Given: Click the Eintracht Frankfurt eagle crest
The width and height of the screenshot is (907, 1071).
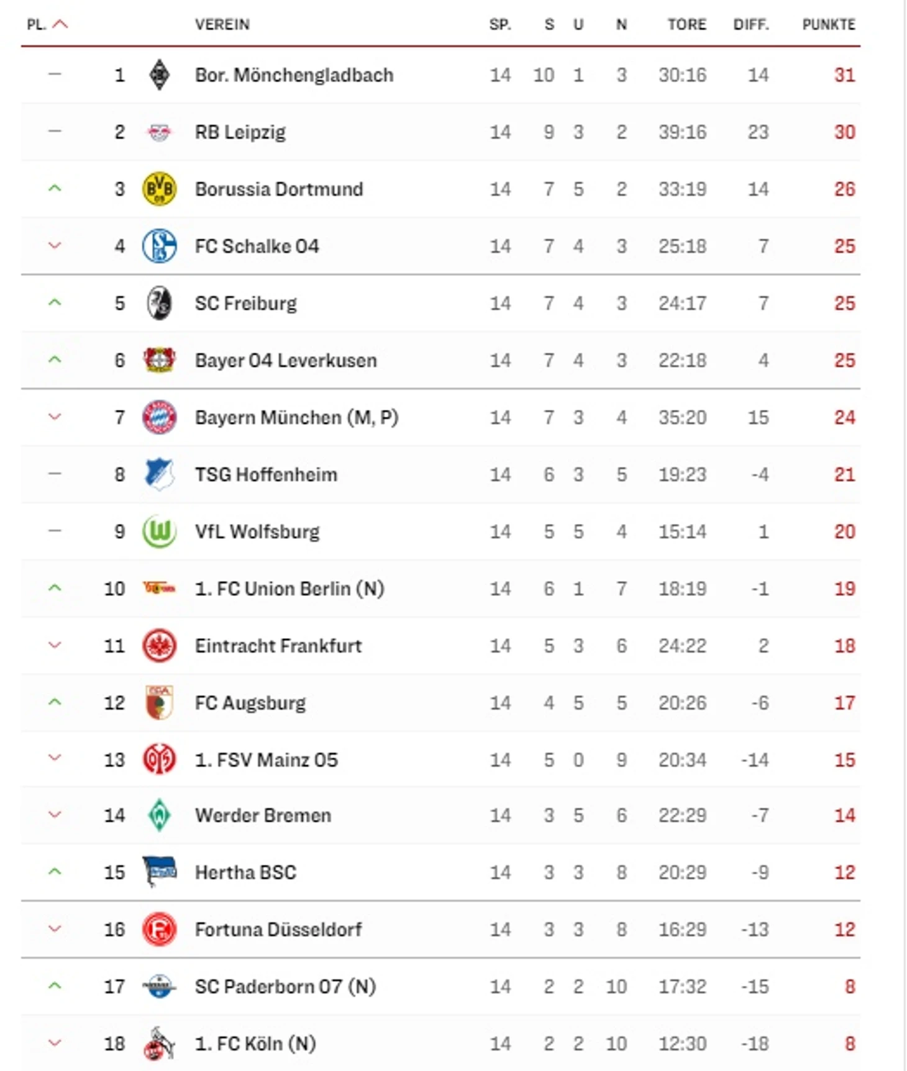Looking at the screenshot, I should coord(160,646).
